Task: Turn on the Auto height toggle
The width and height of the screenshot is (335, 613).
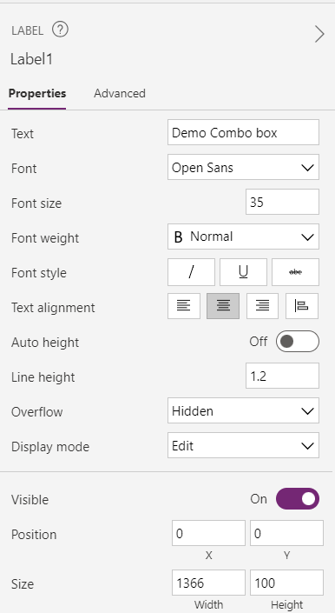Action: pyautogui.click(x=298, y=342)
